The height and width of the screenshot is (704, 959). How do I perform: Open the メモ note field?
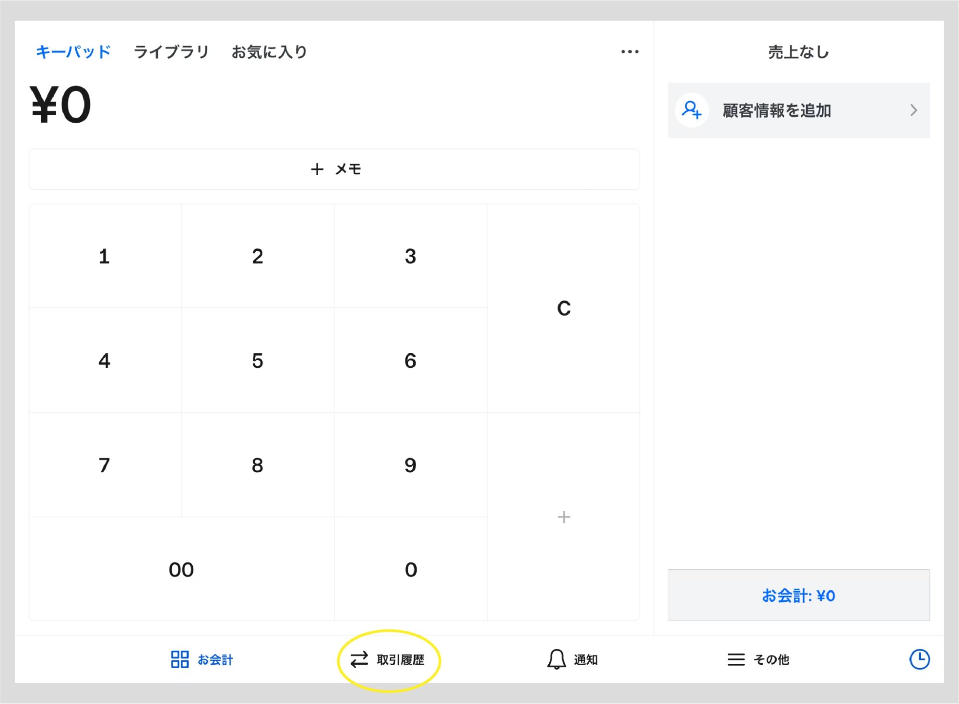coord(334,169)
